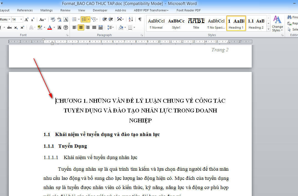298x196 pixels.
Task: Click the Change Styles button
Action: 277,24
